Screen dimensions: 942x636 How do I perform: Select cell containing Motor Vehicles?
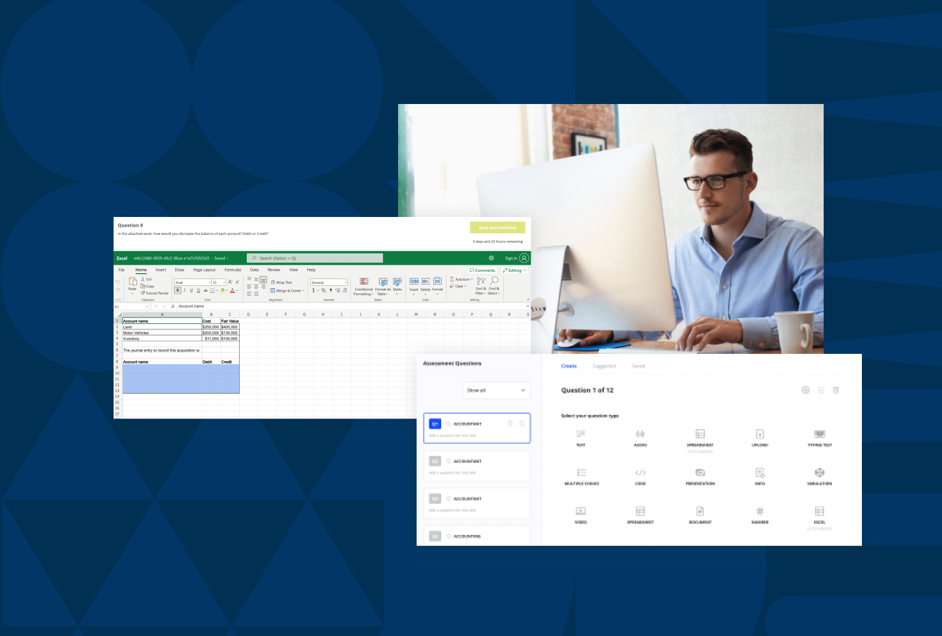162,333
